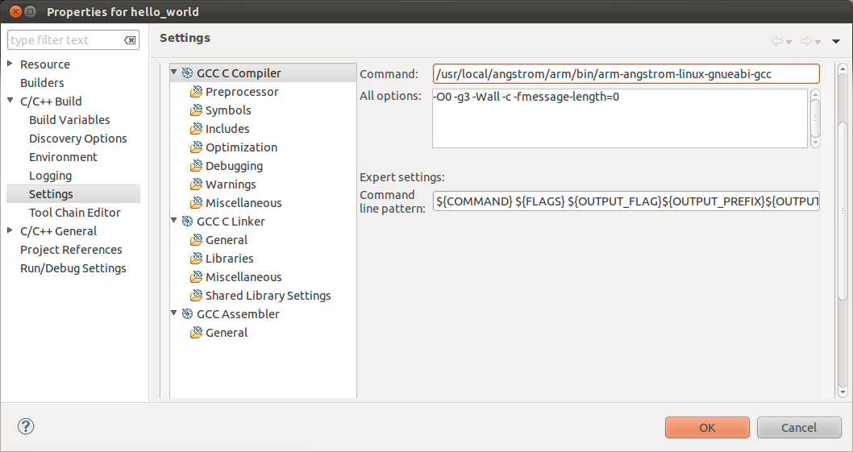Click the forward navigation arrow icon
Screen dimensions: 853x452
tap(806, 41)
